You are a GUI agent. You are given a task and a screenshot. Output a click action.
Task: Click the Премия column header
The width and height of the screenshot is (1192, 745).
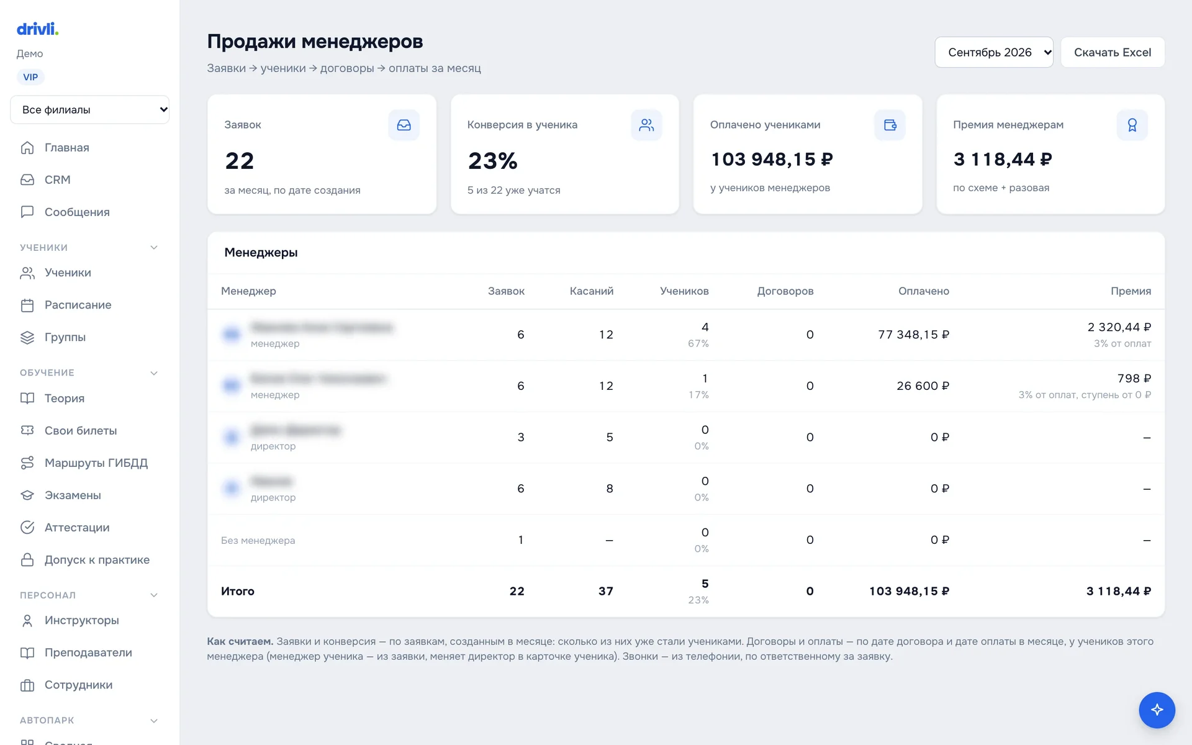tap(1131, 291)
